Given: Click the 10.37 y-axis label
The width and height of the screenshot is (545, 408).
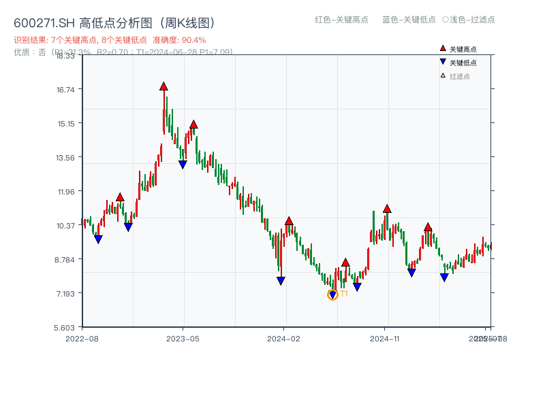Looking at the screenshot, I should click(x=65, y=226).
